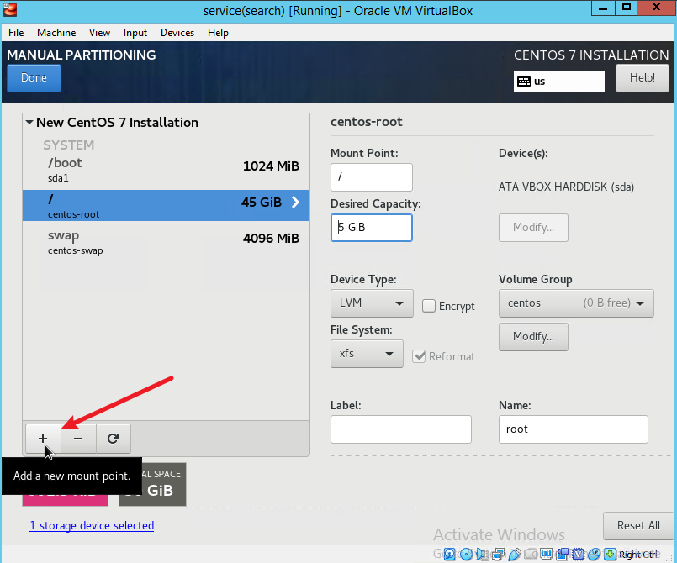Click the optical disk status icon
This screenshot has width=677, height=563.
coord(466,554)
